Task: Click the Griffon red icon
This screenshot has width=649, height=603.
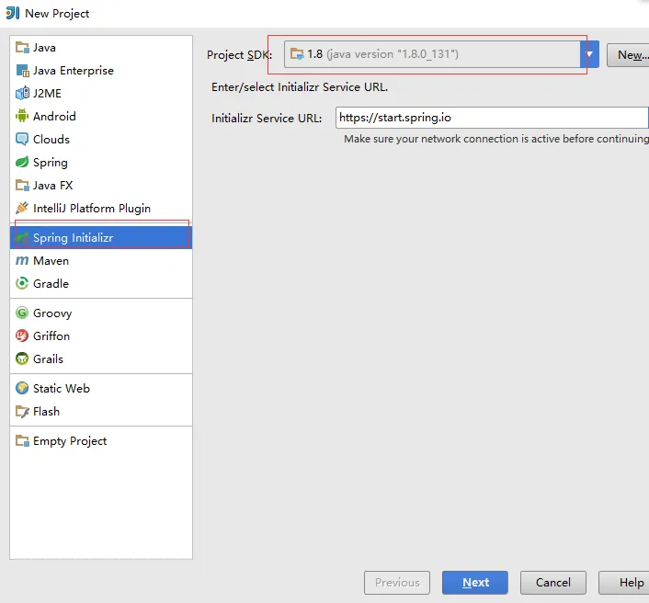Action: pos(22,336)
